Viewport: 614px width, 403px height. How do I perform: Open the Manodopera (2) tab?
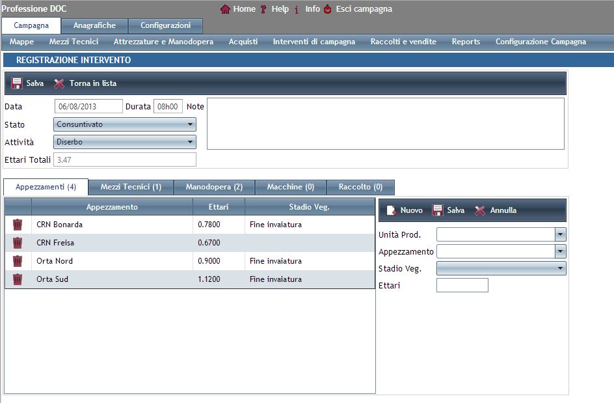214,187
